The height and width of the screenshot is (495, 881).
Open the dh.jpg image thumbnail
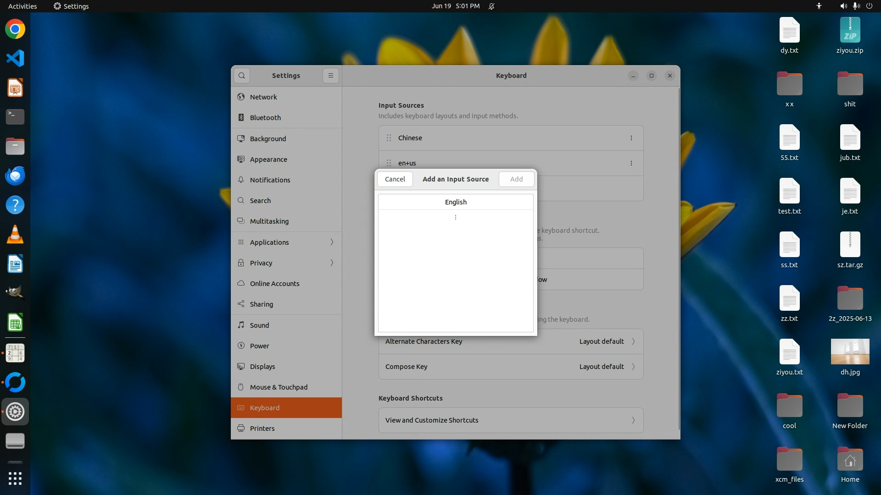point(849,352)
